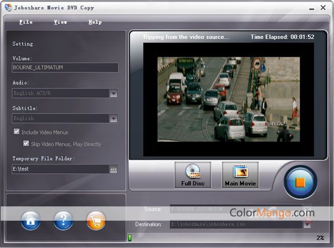Minimize the Joboshare window
Screen dimensions: 334x248
coord(312,8)
